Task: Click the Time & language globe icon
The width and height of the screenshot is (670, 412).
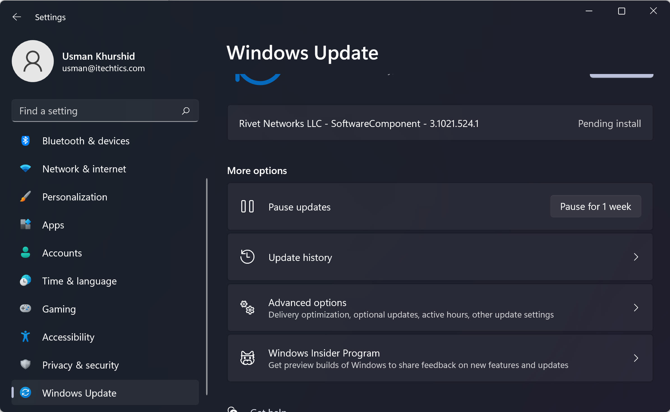Action: click(x=25, y=281)
